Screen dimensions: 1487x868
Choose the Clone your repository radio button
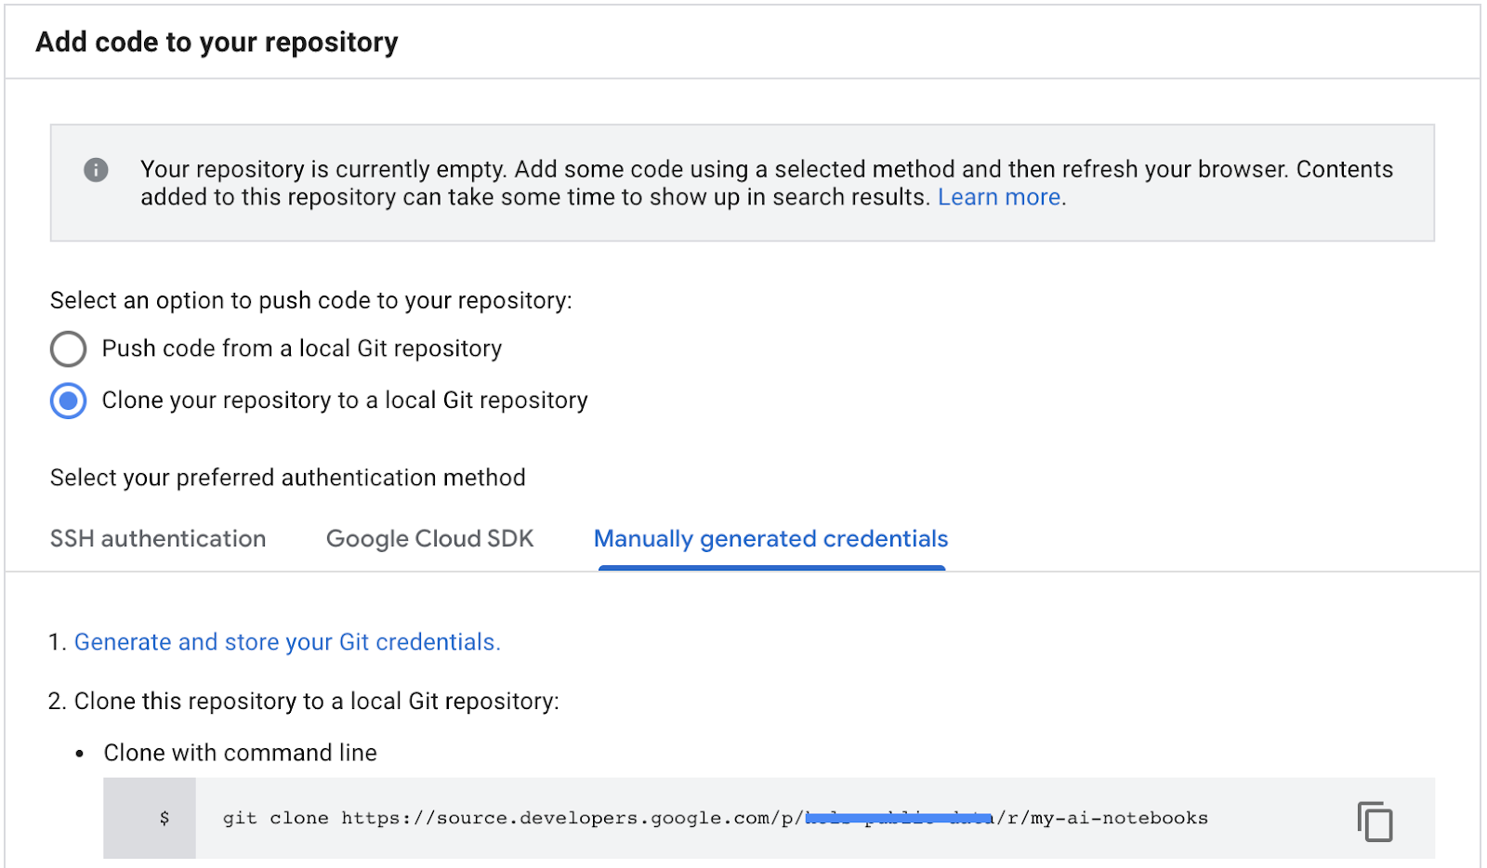[x=68, y=401]
